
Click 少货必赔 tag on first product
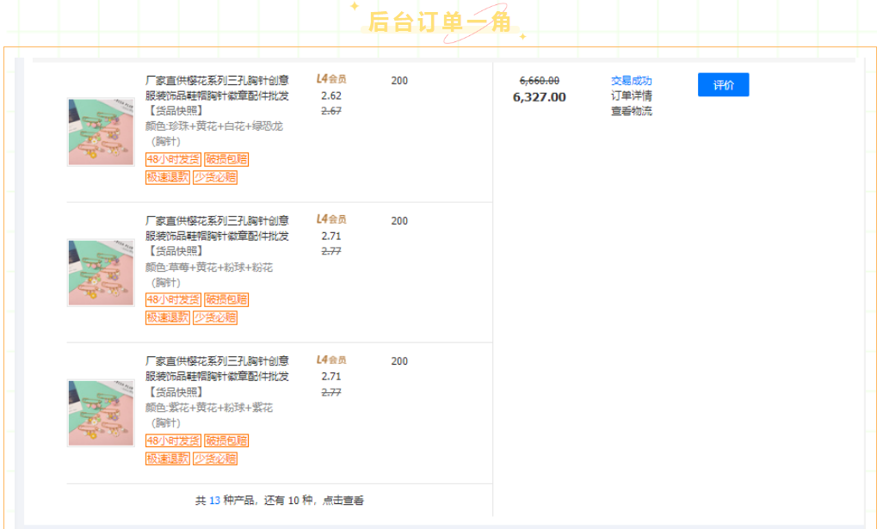(214, 177)
